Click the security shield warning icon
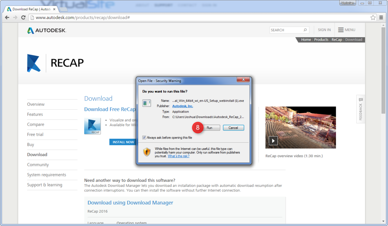 pyautogui.click(x=147, y=152)
